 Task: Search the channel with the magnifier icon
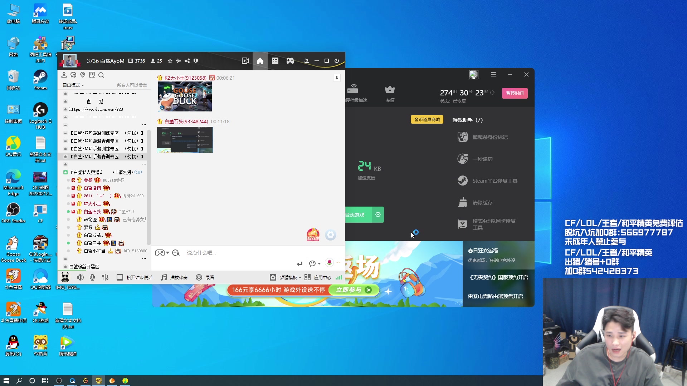[101, 75]
